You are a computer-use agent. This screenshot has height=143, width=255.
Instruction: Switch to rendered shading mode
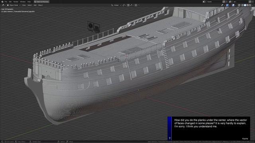point(250,5)
